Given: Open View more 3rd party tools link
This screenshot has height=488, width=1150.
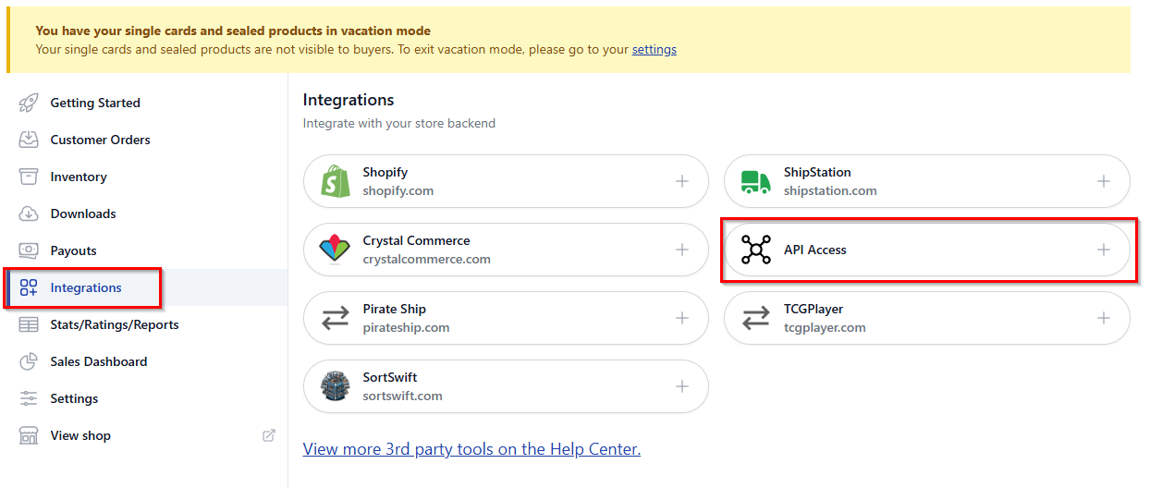Looking at the screenshot, I should [471, 449].
